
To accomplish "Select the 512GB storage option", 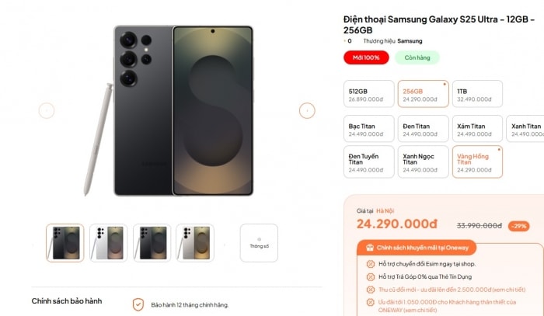I will [x=369, y=94].
